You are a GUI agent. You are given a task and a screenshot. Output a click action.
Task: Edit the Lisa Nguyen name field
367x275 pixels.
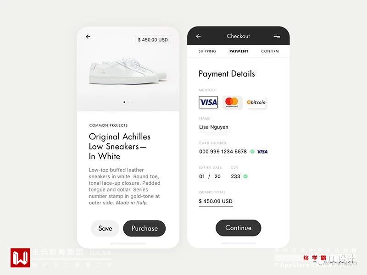[214, 127]
